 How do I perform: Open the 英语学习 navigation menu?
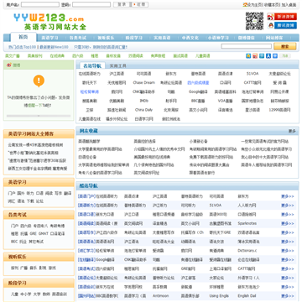[x=49, y=38]
